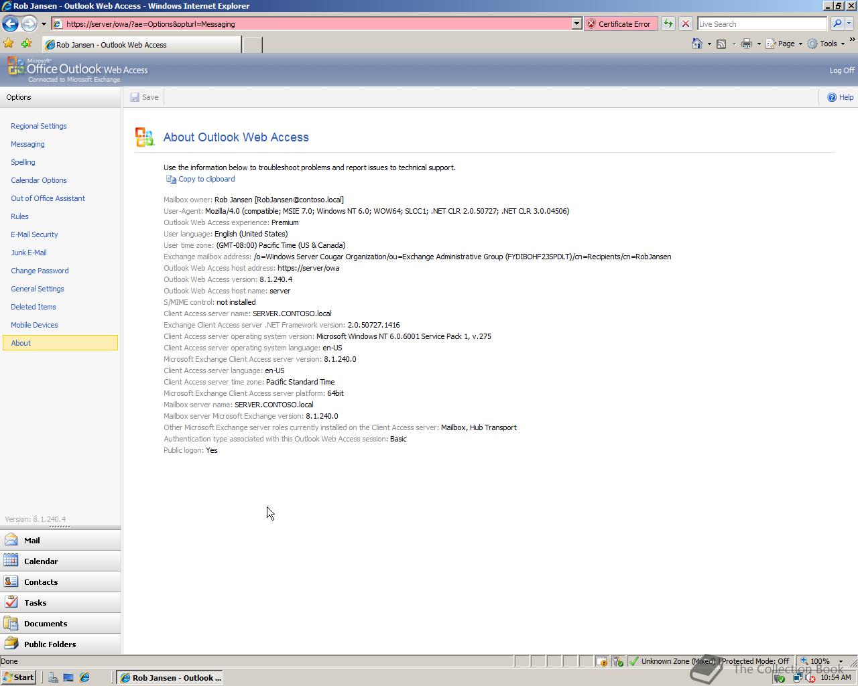The width and height of the screenshot is (858, 686).
Task: Open General Settings page
Action: tap(38, 289)
